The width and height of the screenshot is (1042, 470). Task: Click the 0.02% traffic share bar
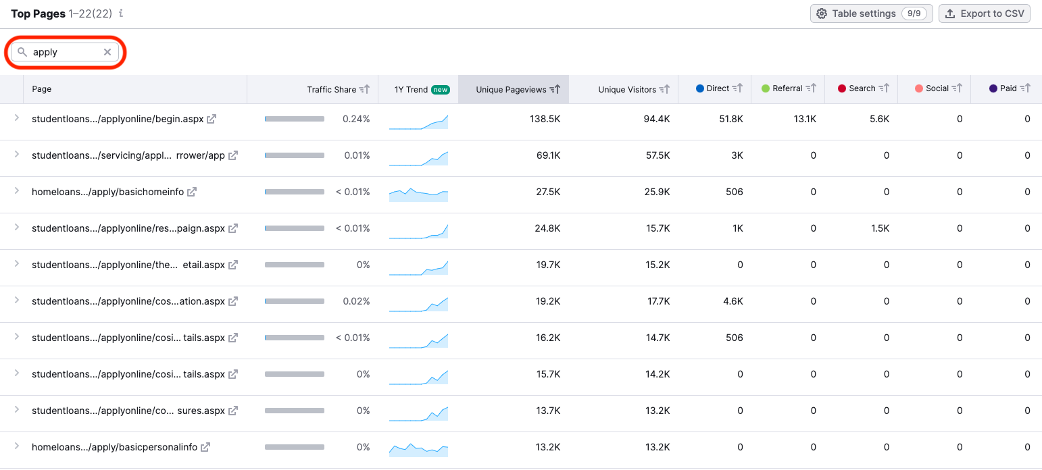click(295, 301)
